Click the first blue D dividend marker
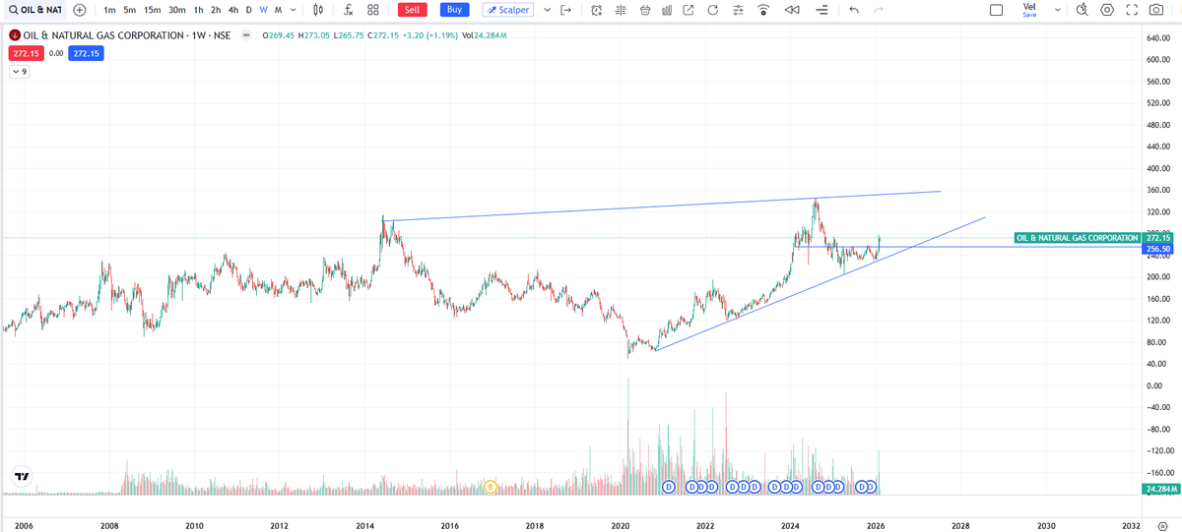This screenshot has width=1182, height=532. pyautogui.click(x=668, y=486)
